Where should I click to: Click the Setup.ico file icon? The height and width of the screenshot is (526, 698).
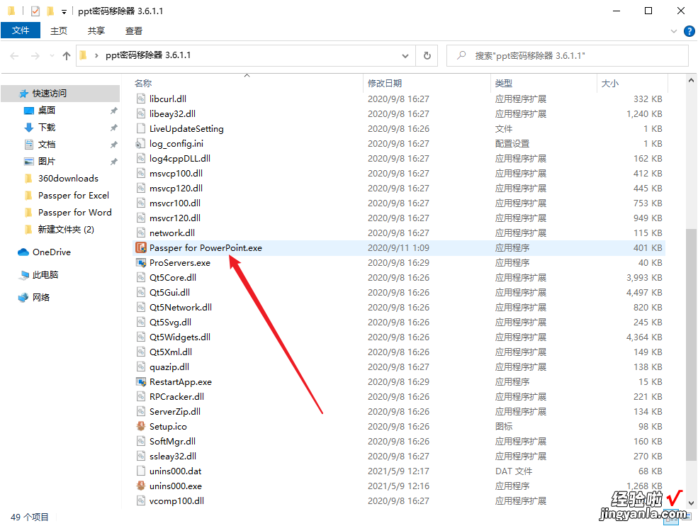pyautogui.click(x=141, y=426)
